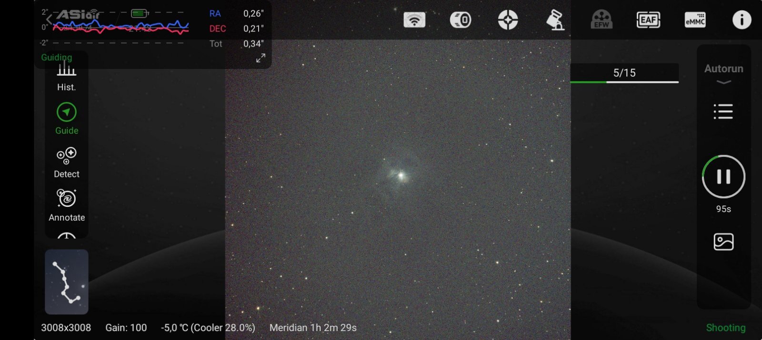Tap the Shooting status text

726,328
